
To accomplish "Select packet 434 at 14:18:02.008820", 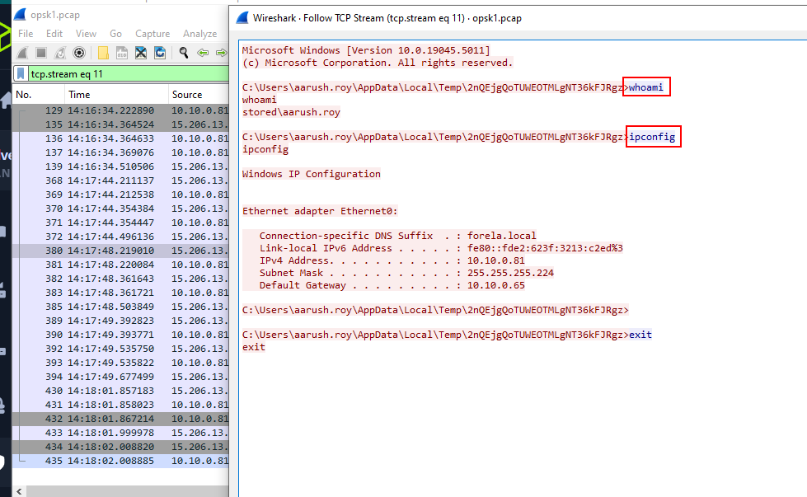I will click(x=120, y=447).
